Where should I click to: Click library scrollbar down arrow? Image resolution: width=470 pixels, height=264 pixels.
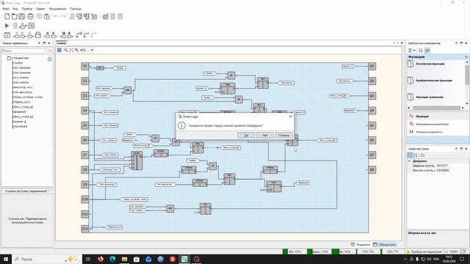pyautogui.click(x=467, y=103)
